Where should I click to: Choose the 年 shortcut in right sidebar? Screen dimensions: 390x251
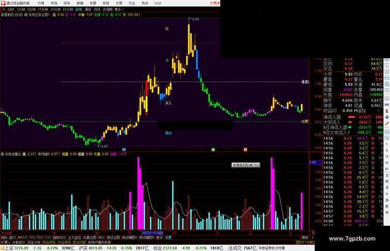[387, 212]
